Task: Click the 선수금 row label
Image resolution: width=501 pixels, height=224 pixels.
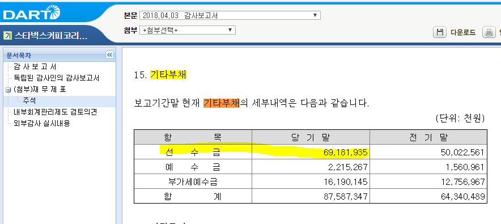Action: [193, 152]
